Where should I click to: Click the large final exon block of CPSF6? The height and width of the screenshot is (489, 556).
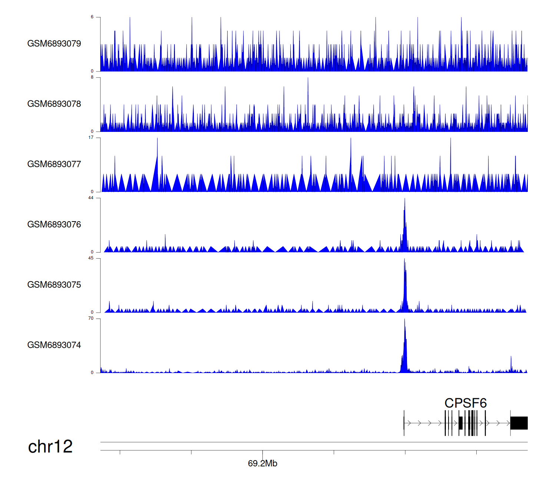(x=519, y=423)
